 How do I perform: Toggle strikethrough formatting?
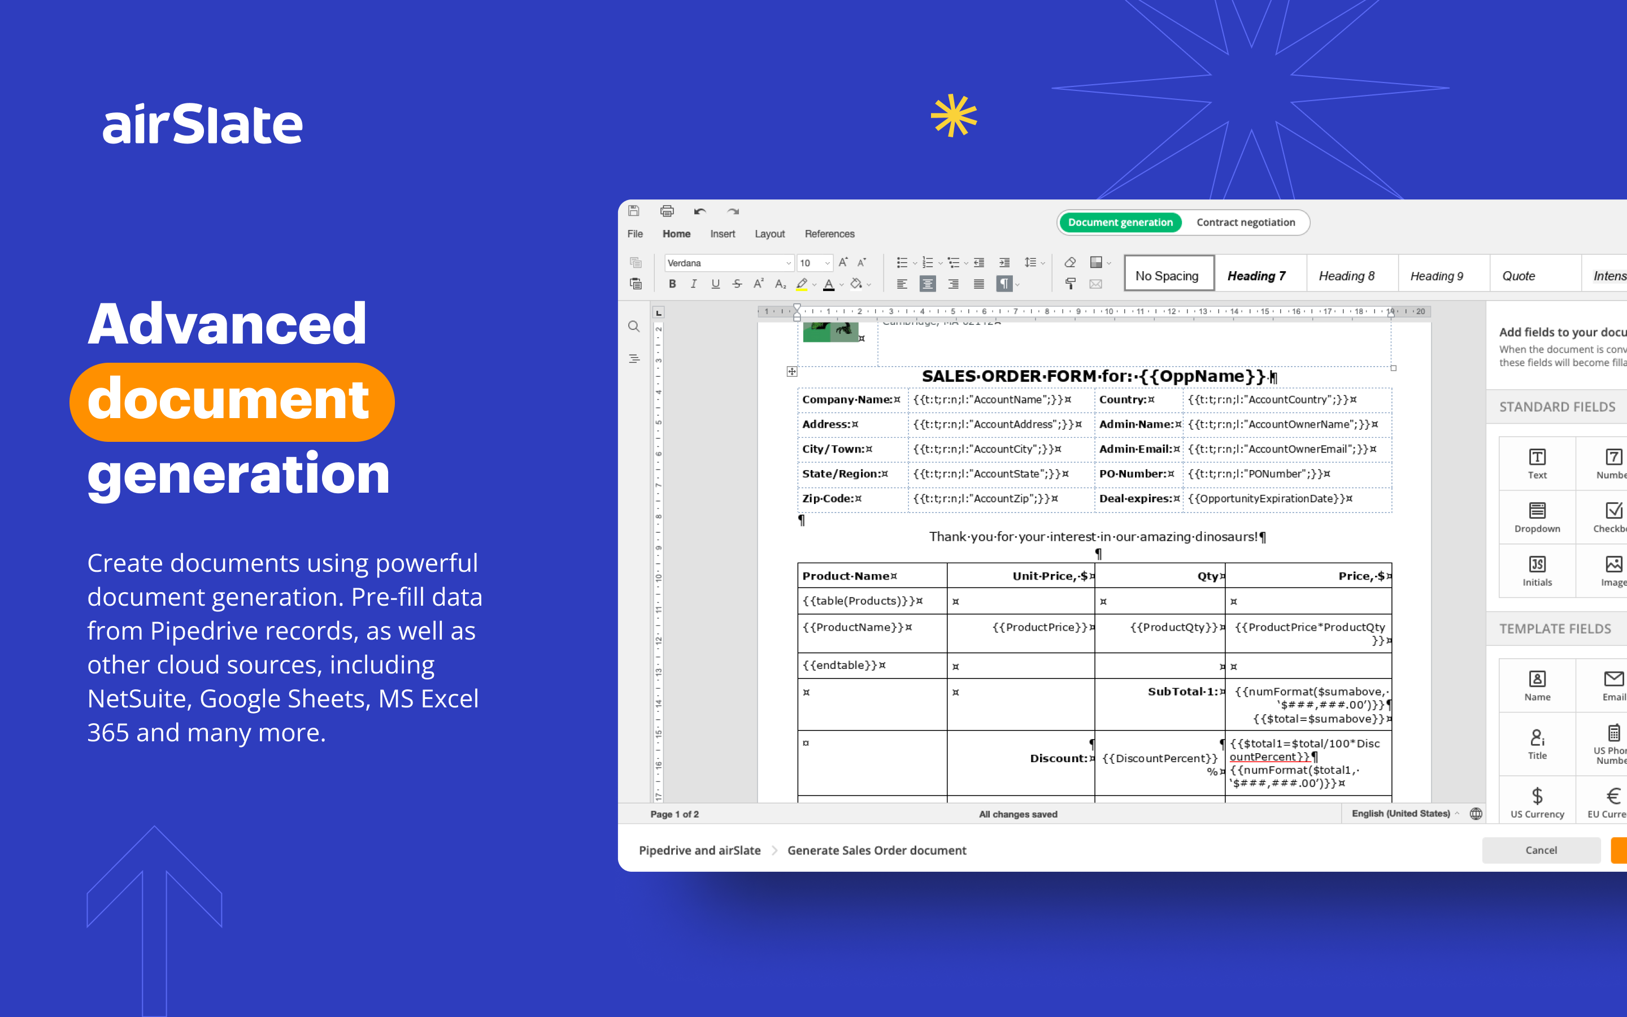(737, 284)
